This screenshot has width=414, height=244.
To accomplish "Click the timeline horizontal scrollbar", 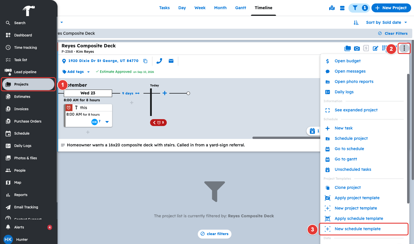I will tap(286, 138).
